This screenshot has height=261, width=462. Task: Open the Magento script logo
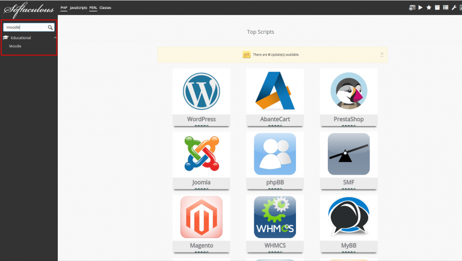coord(202,217)
